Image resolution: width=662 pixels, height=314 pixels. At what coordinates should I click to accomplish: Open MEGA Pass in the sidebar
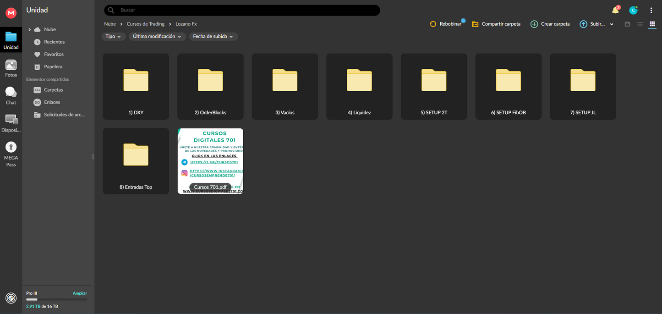pyautogui.click(x=11, y=154)
